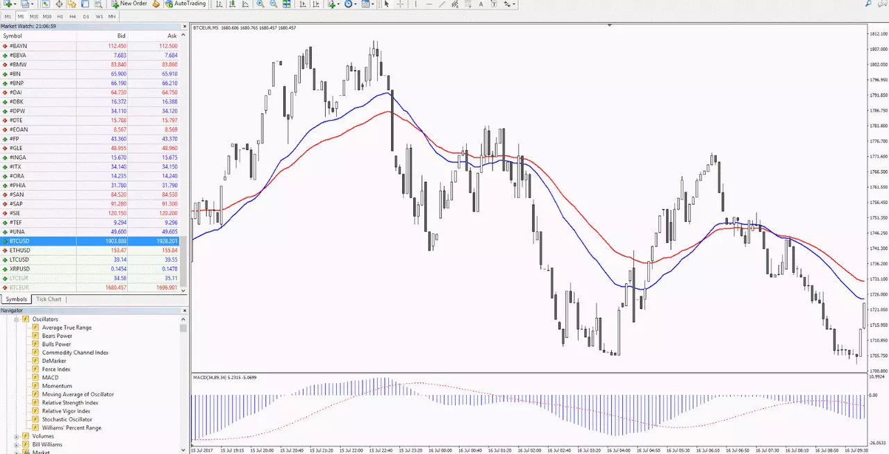
Task: Select the Symbols tab
Action: click(x=16, y=299)
